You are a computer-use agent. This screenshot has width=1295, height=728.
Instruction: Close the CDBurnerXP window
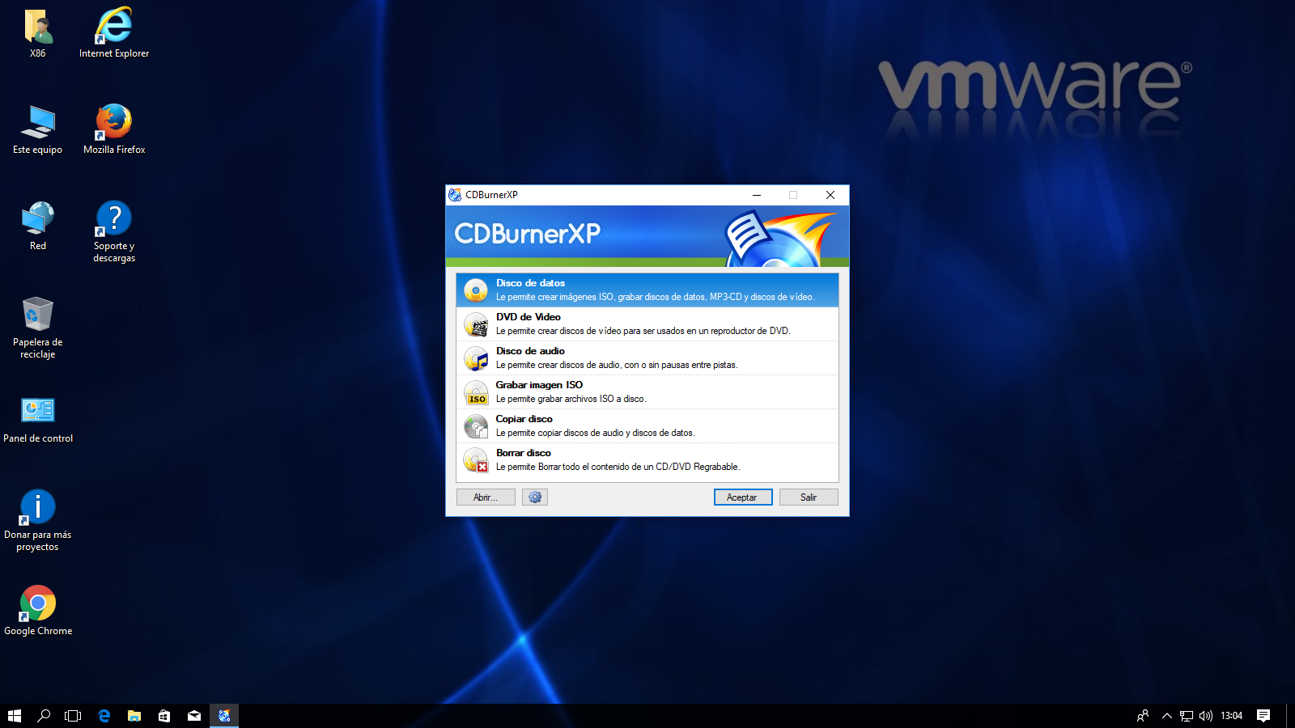point(830,195)
